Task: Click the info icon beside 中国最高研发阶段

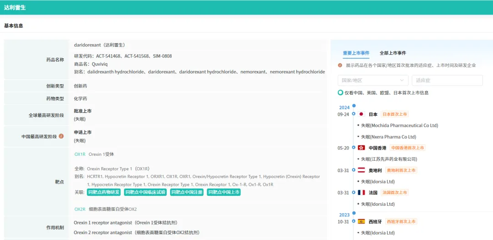Action: 61,136
